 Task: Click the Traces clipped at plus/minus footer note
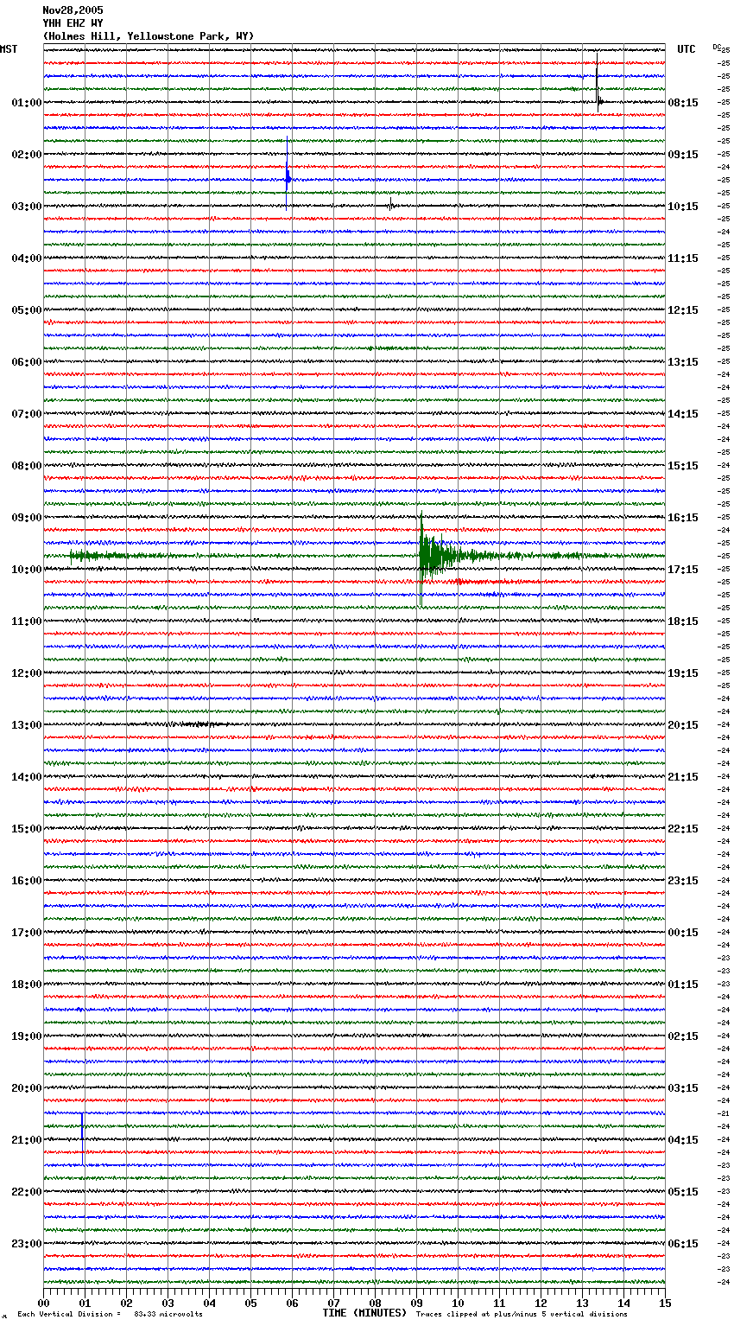(522, 1314)
